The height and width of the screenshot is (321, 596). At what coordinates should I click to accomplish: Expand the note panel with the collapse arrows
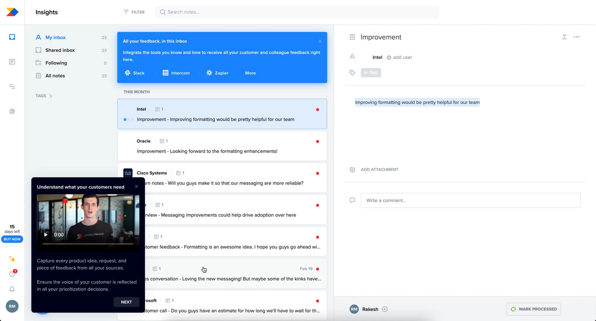point(564,37)
